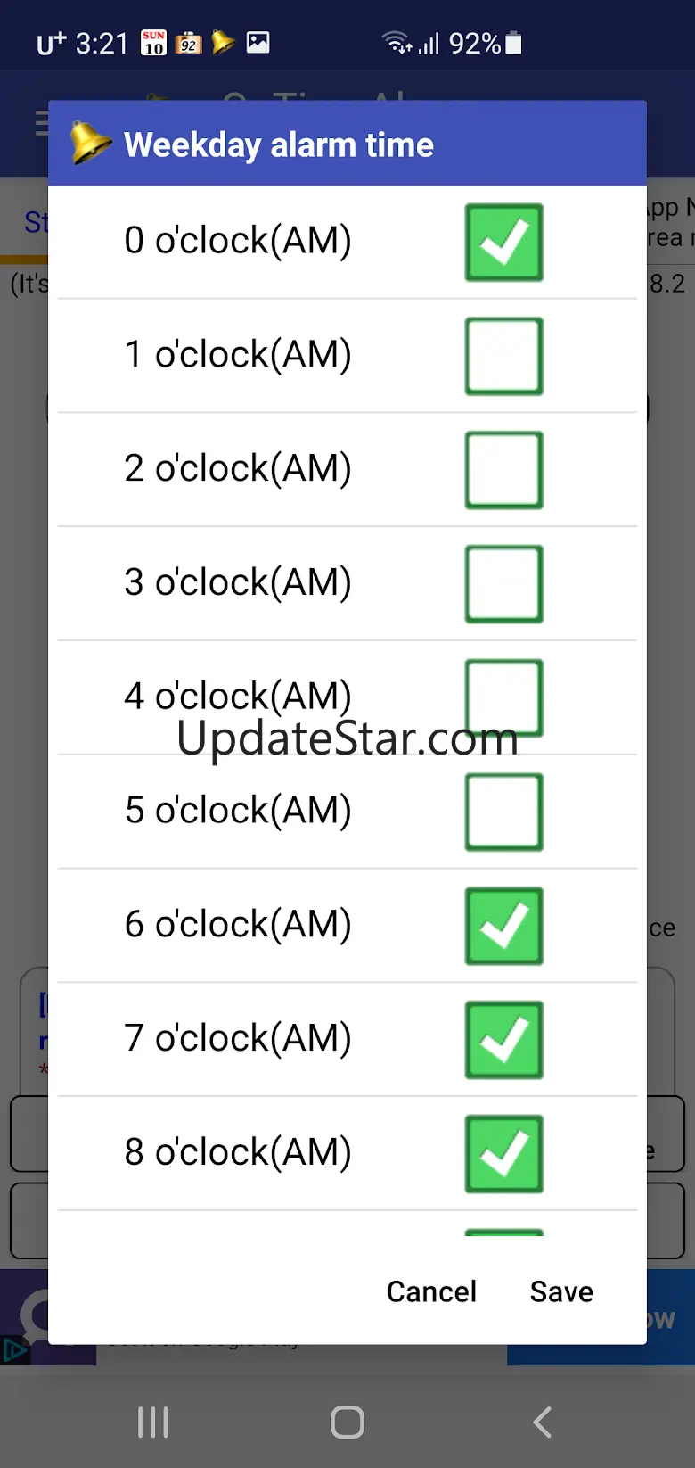695x1468 pixels.
Task: Uncheck the 0 o'clock(AM) checkbox
Action: point(503,242)
